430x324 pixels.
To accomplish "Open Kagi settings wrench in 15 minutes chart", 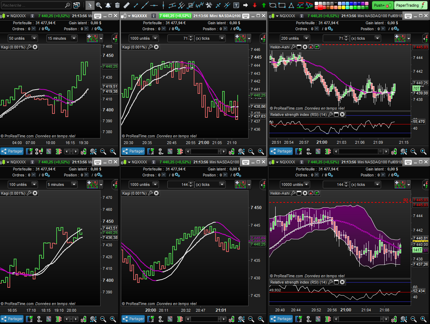I will (29, 47).
